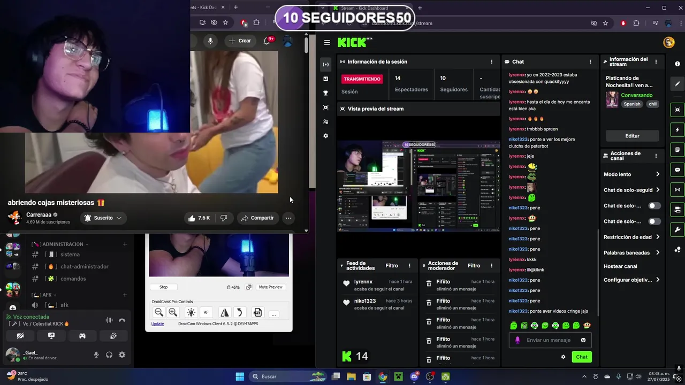The height and width of the screenshot is (385, 685).
Task: Toggle the first Chat de solo switch
Action: pyautogui.click(x=654, y=206)
